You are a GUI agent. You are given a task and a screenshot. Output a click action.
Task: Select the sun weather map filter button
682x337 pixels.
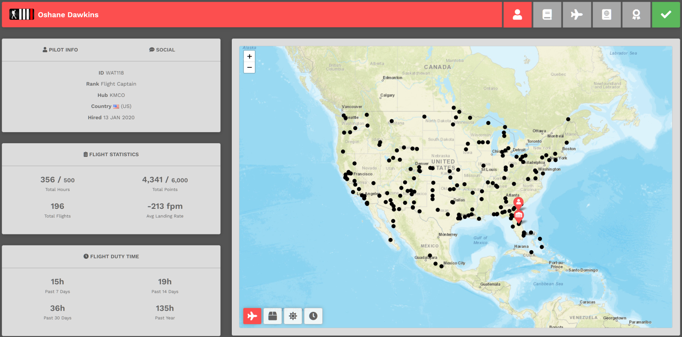click(x=293, y=316)
